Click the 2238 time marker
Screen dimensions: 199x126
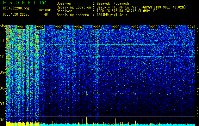pyautogui.click(x=154, y=27)
